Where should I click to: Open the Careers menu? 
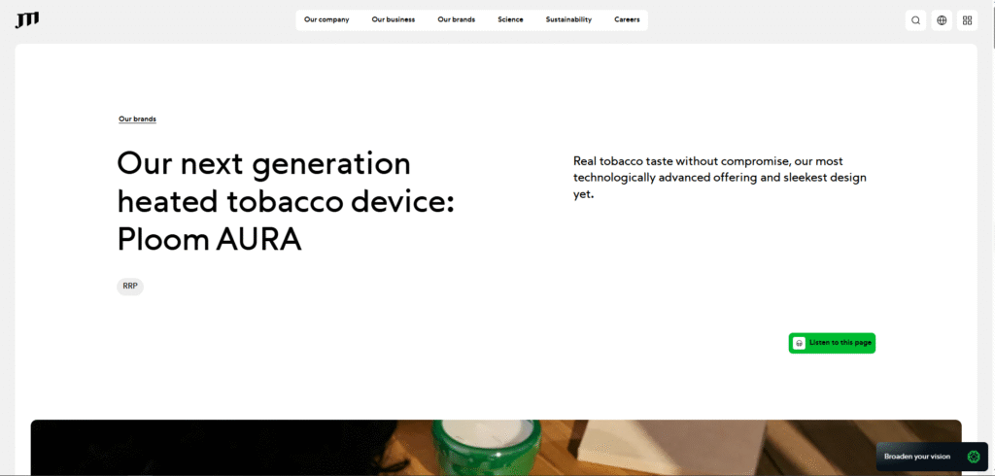click(x=627, y=19)
